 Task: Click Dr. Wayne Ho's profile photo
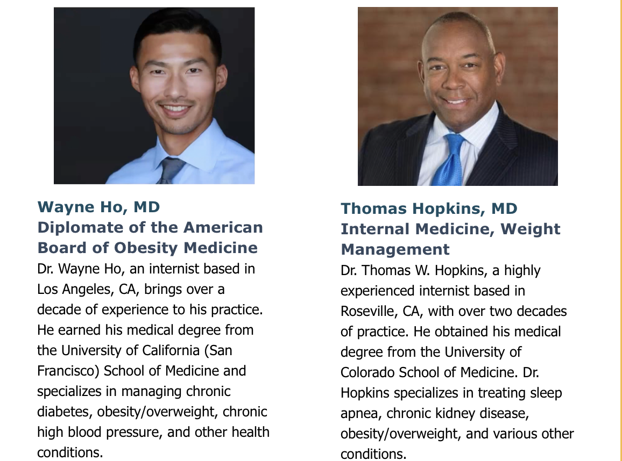[154, 96]
